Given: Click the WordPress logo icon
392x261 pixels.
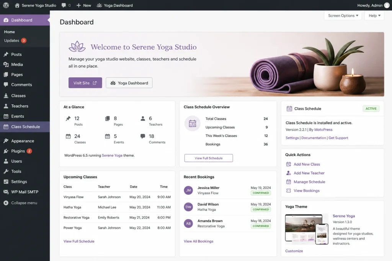Looking at the screenshot, I should pyautogui.click(x=6, y=5).
